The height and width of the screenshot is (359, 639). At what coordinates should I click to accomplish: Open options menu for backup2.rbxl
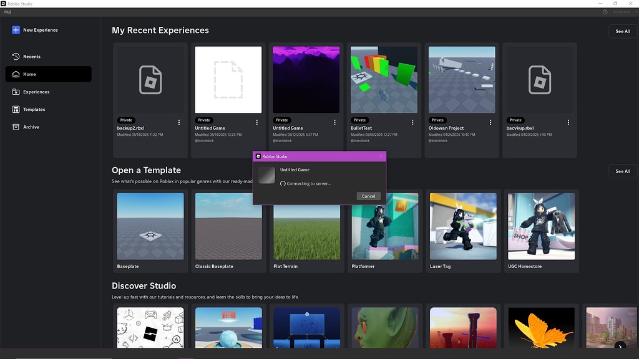coord(179,122)
